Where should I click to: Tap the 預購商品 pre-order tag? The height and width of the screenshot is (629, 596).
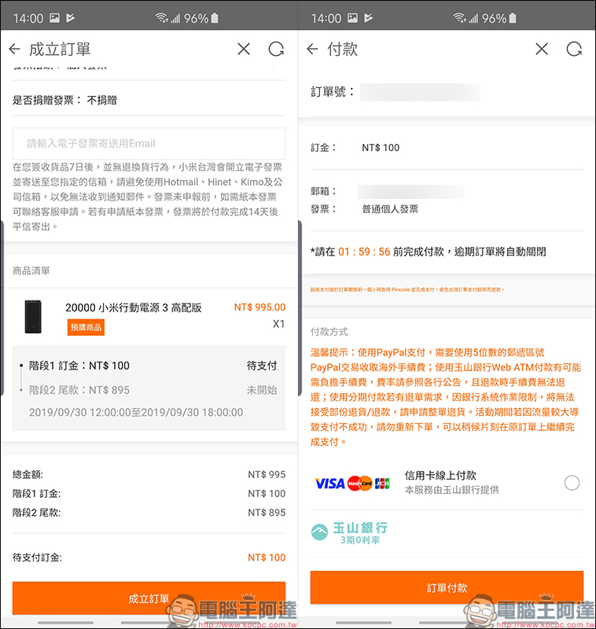tap(86, 328)
